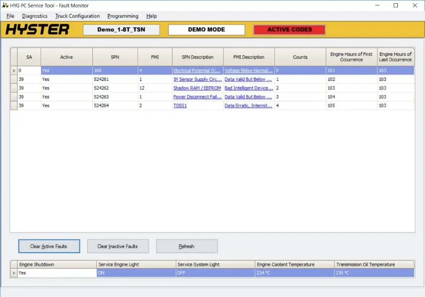This screenshot has height=297, width=425.
Task: Click the HYG PC Service Tool title icon
Action: pos(5,5)
